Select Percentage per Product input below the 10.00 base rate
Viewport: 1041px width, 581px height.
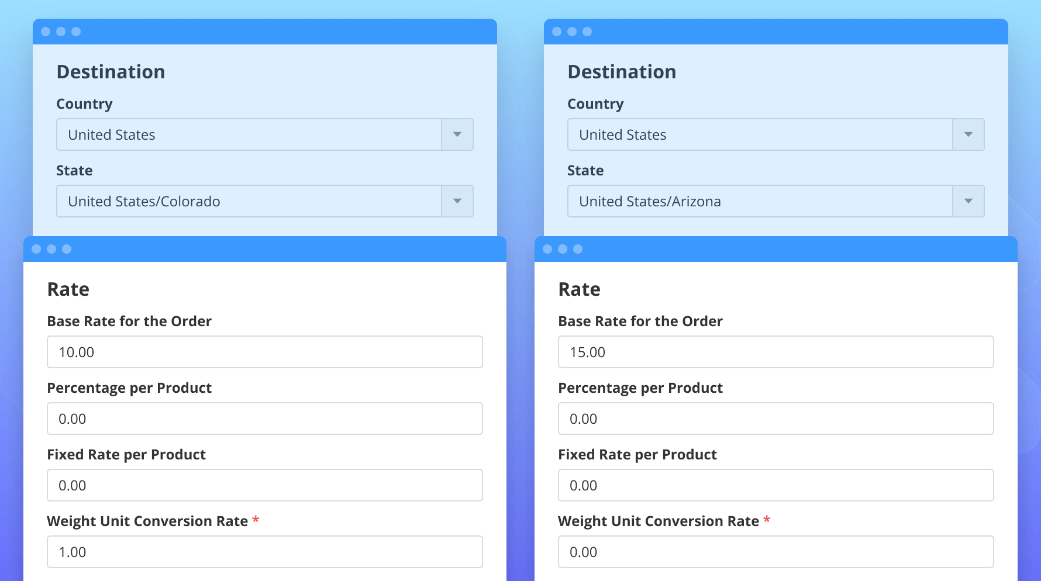click(x=264, y=419)
